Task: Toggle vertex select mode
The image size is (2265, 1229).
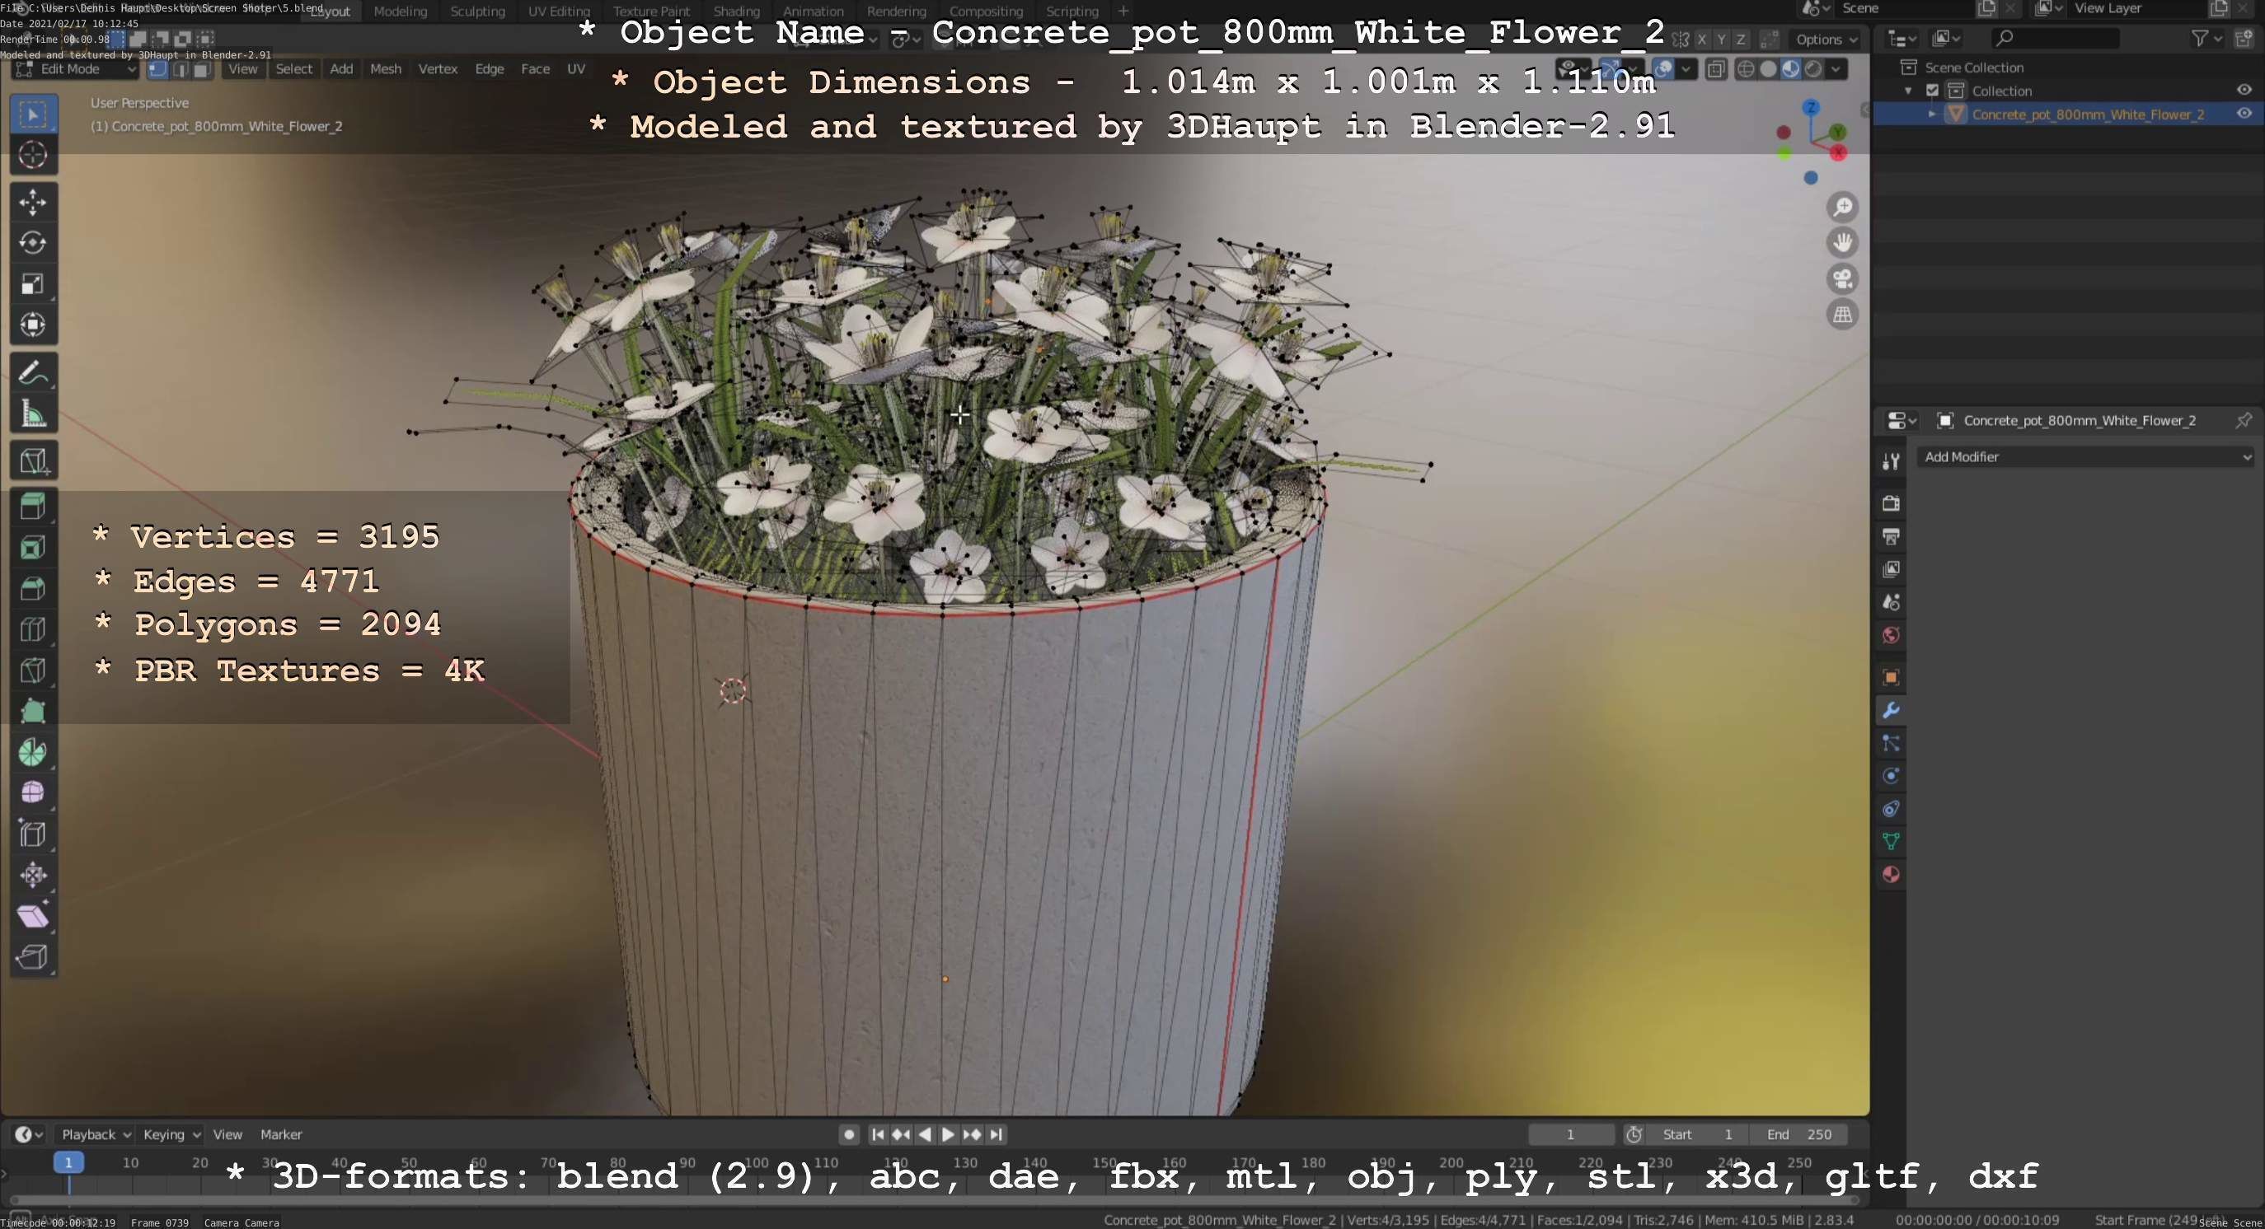Action: [158, 70]
